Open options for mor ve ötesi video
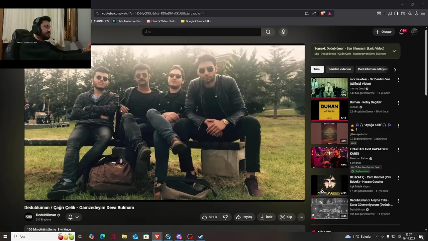This screenshot has height=241, width=428. pyautogui.click(x=398, y=80)
